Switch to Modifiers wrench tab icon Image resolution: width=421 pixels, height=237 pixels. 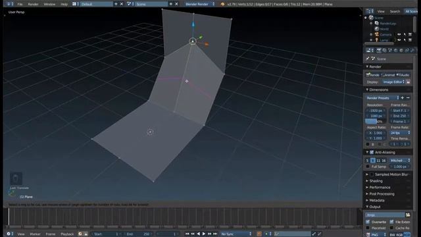[x=412, y=50]
